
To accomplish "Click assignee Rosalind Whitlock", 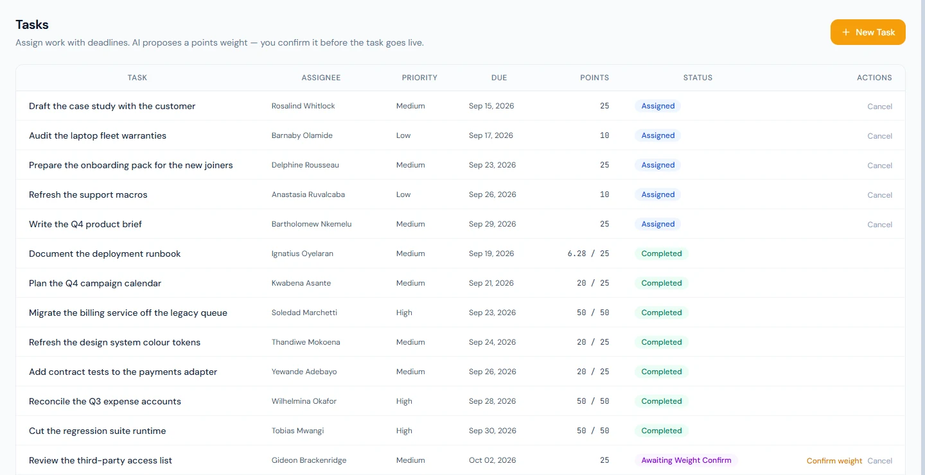I will (x=303, y=106).
